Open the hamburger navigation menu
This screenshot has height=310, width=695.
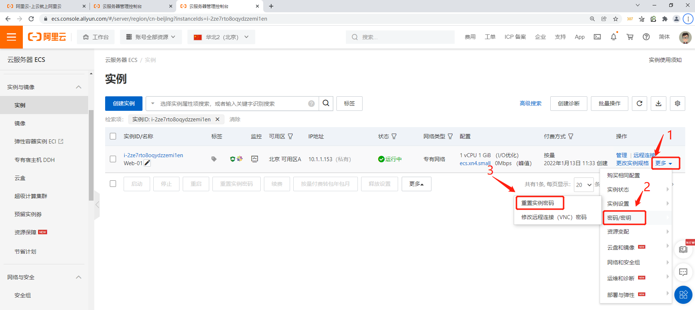(x=11, y=37)
